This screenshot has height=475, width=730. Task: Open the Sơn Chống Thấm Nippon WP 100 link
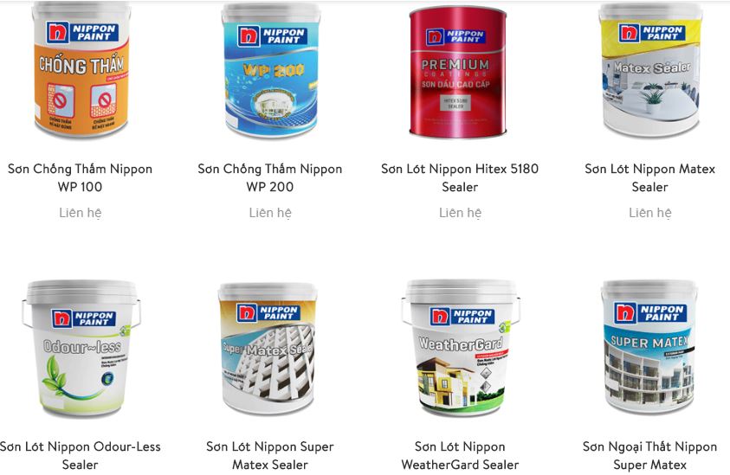tap(80, 177)
